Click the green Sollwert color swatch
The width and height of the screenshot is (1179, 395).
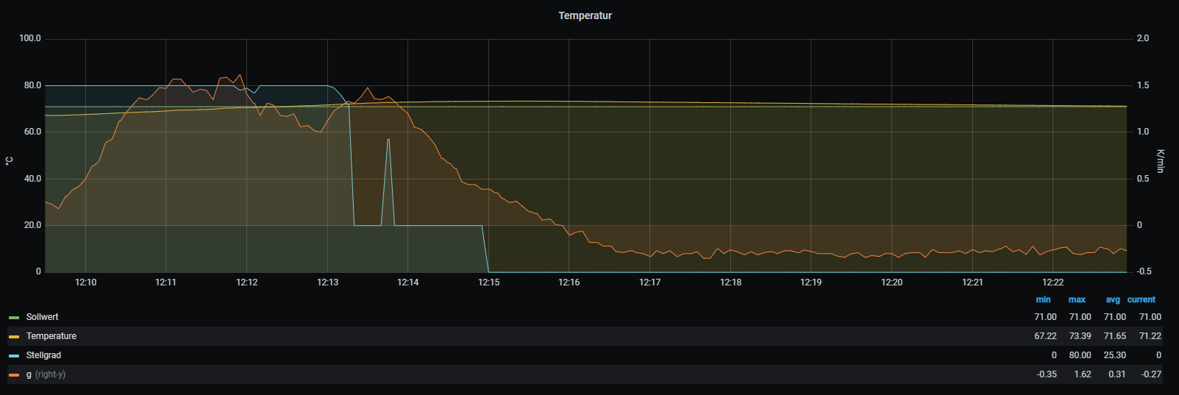(14, 318)
